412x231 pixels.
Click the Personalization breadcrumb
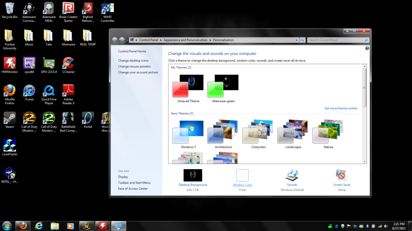223,40
